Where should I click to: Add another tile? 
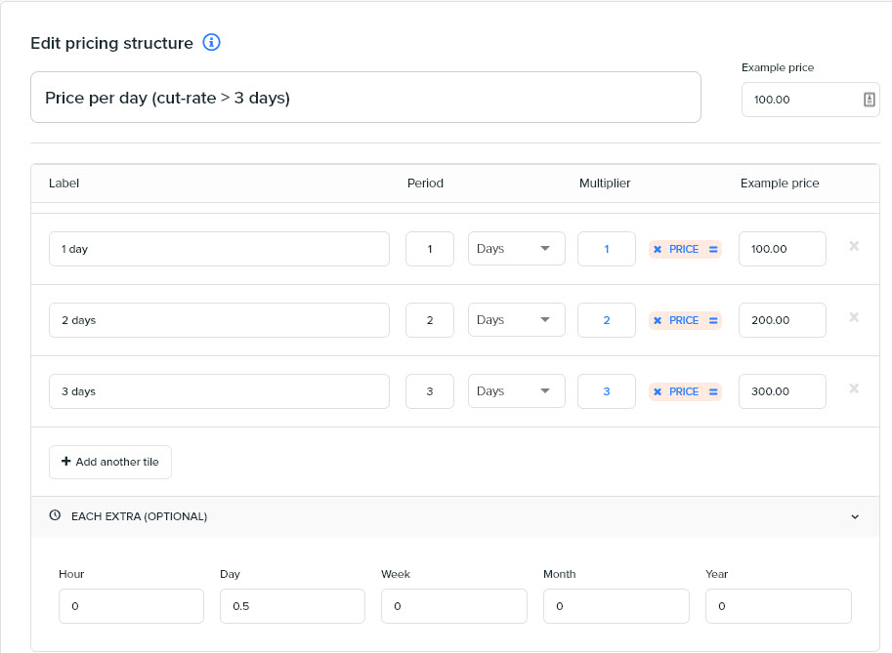[110, 462]
